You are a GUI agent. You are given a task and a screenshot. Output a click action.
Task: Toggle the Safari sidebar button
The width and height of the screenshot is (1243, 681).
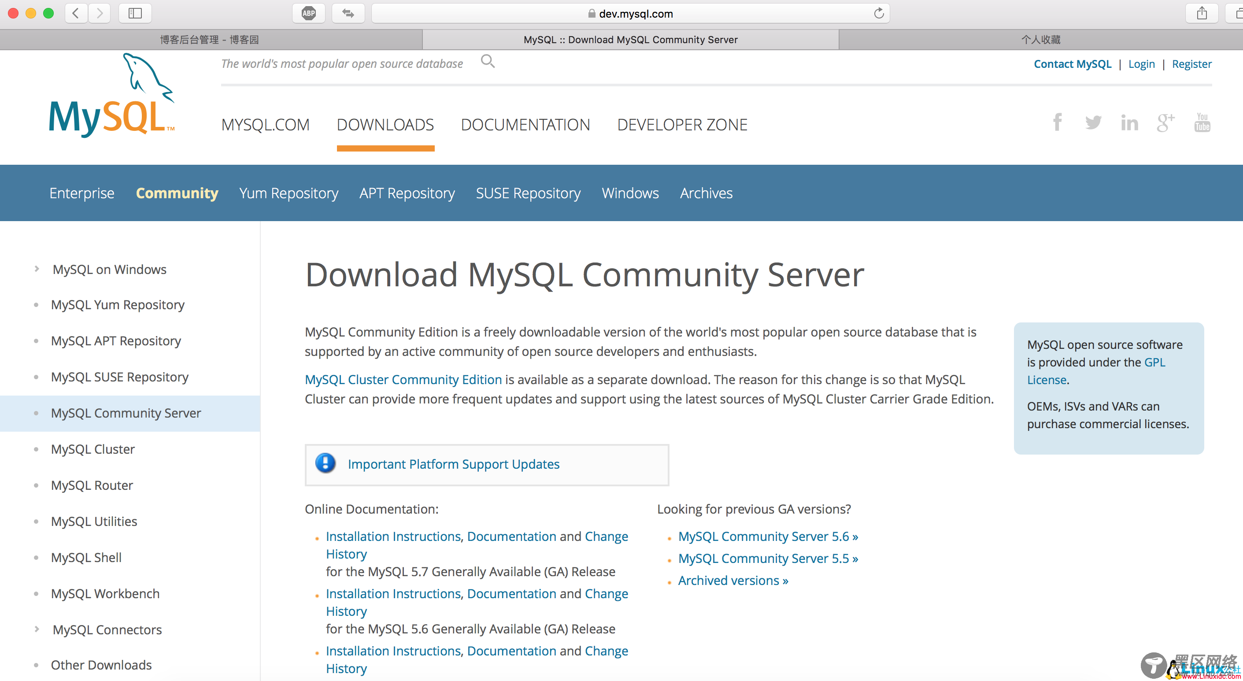[x=135, y=13]
